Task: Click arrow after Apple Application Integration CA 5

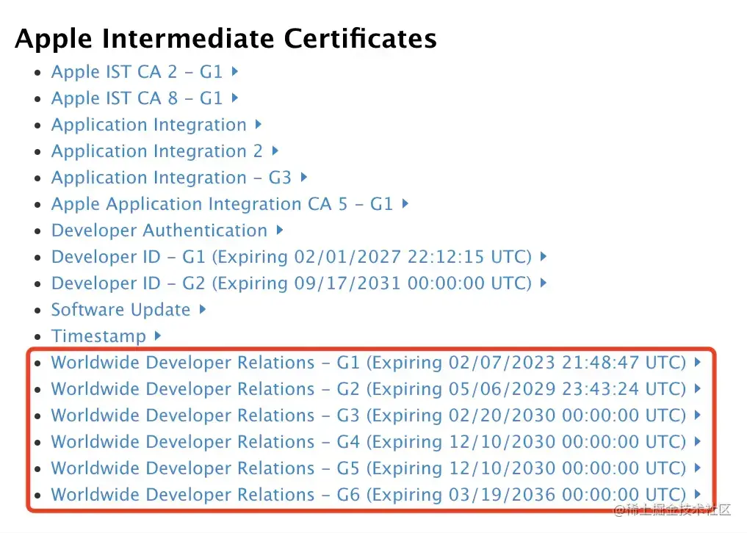Action: pos(405,203)
